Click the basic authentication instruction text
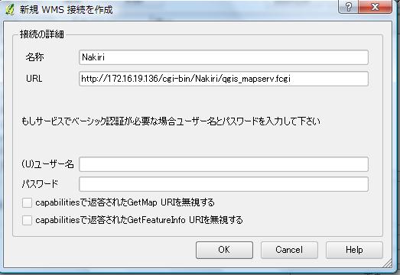 [x=171, y=121]
